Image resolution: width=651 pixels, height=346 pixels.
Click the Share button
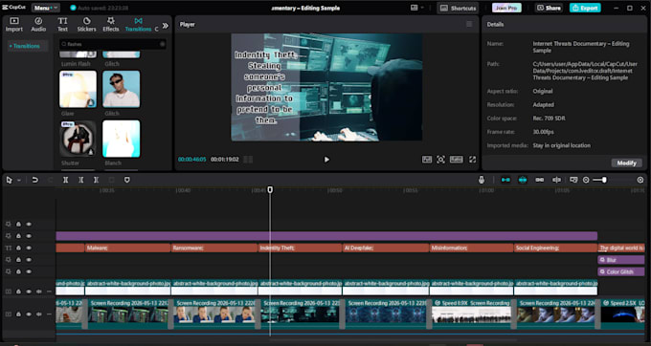point(549,8)
